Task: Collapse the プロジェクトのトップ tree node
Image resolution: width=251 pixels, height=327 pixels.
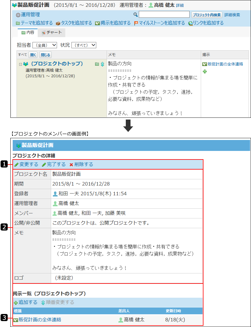Action: click(20, 64)
